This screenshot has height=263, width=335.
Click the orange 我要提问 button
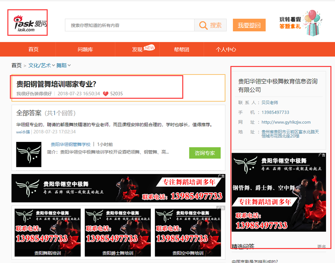point(249,25)
